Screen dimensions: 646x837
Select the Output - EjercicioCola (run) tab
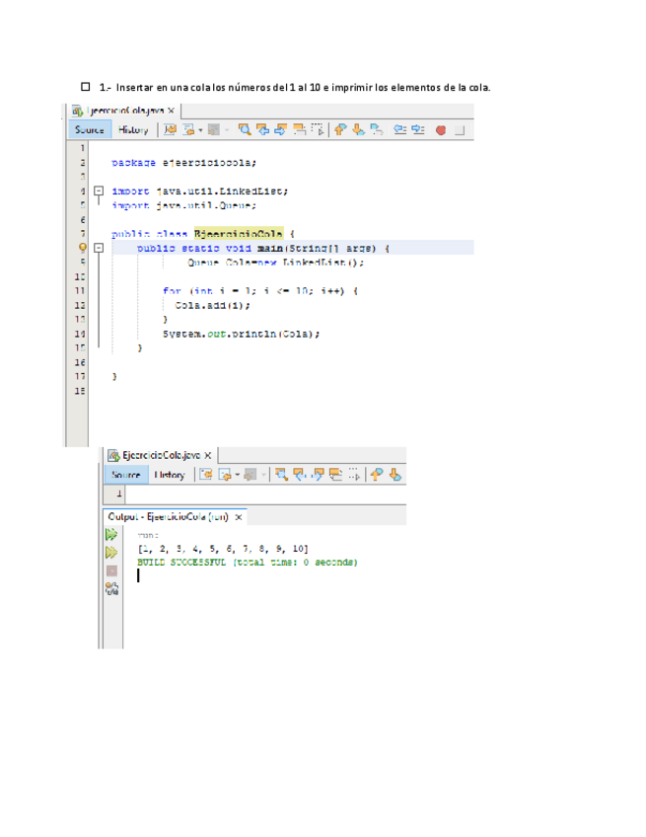pyautogui.click(x=168, y=516)
